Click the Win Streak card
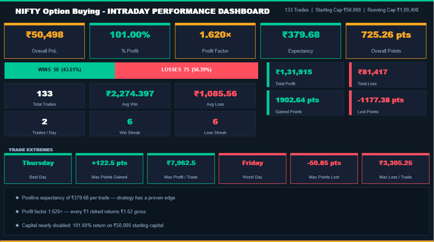 [130, 124]
